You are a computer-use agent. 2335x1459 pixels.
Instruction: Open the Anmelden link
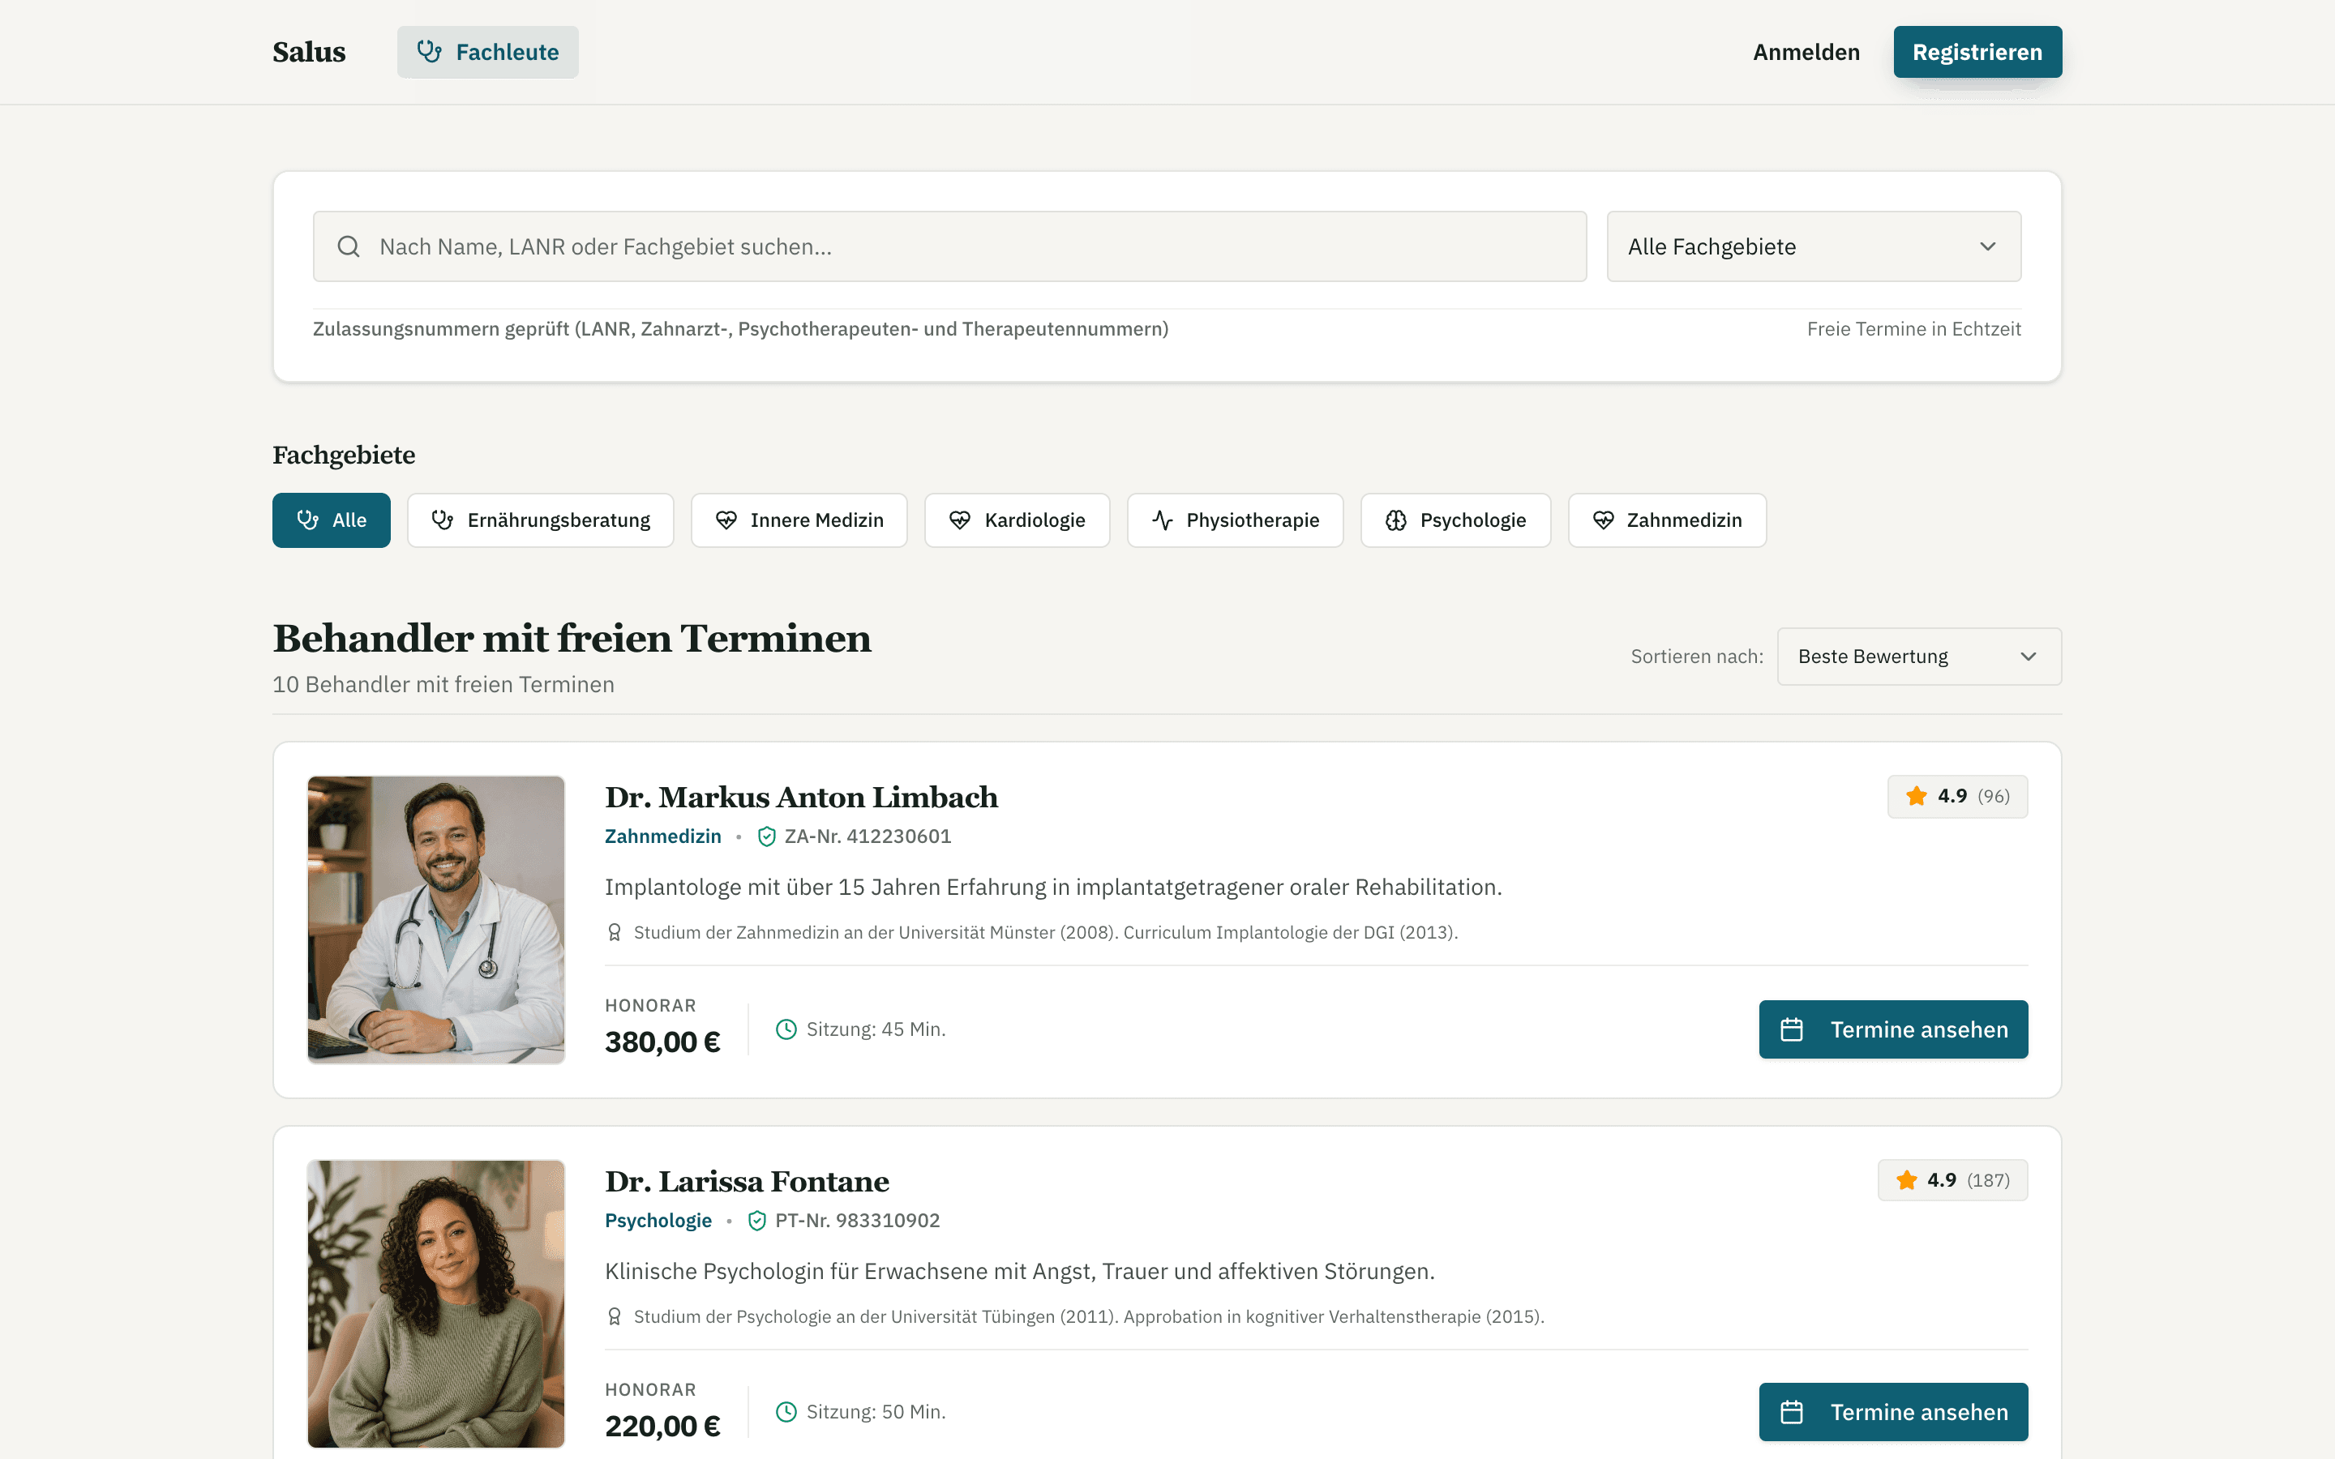(1806, 52)
